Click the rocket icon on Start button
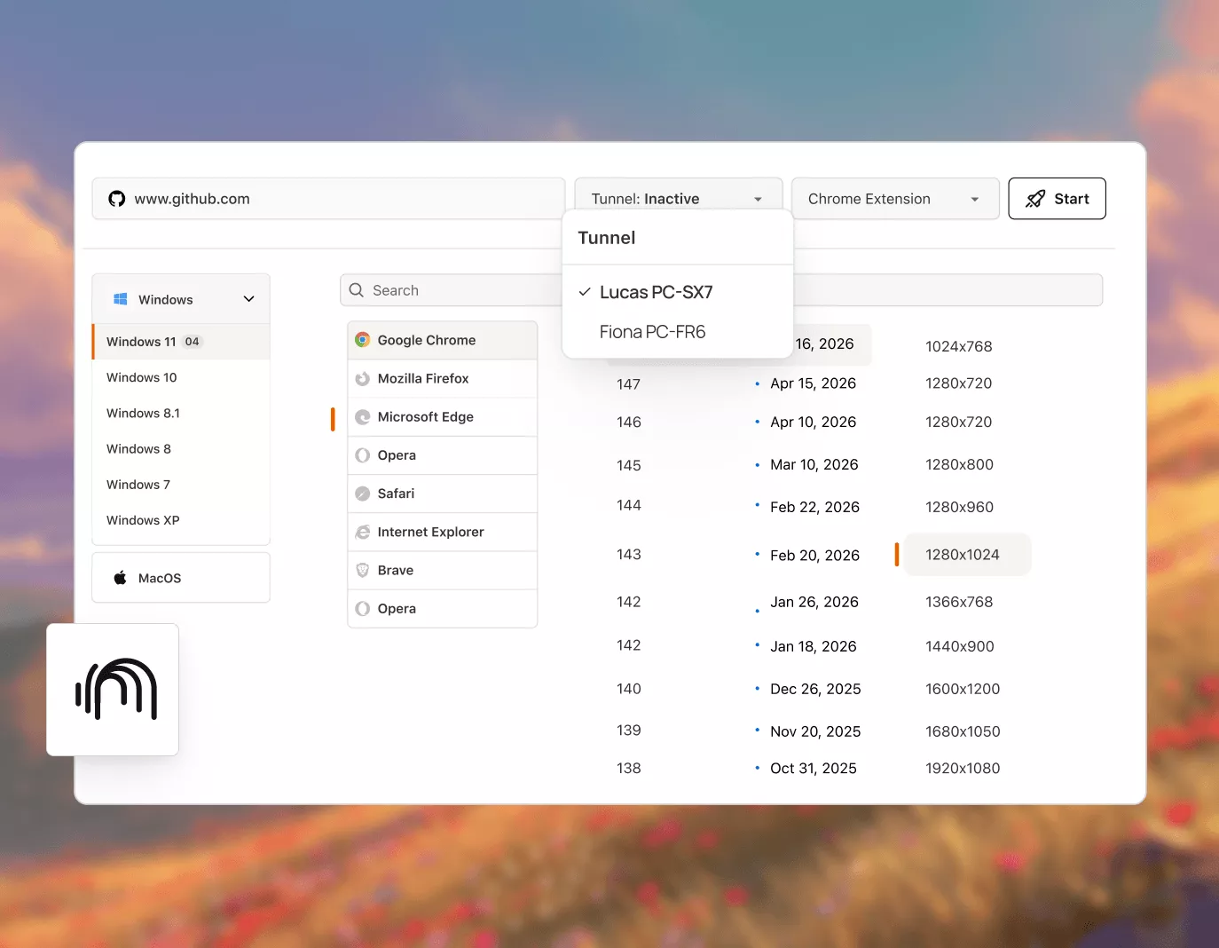Screen dimensions: 1219x948 [1035, 199]
